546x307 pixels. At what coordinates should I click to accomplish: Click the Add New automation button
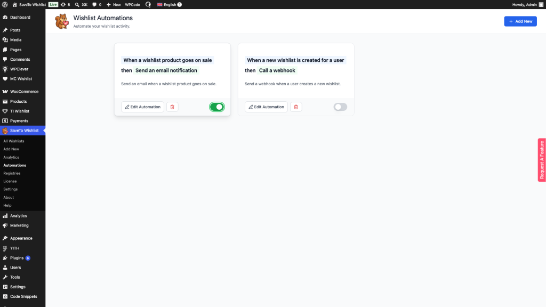(x=520, y=21)
